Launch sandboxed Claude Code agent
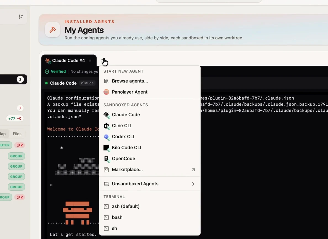The width and height of the screenshot is (328, 239). click(150, 115)
